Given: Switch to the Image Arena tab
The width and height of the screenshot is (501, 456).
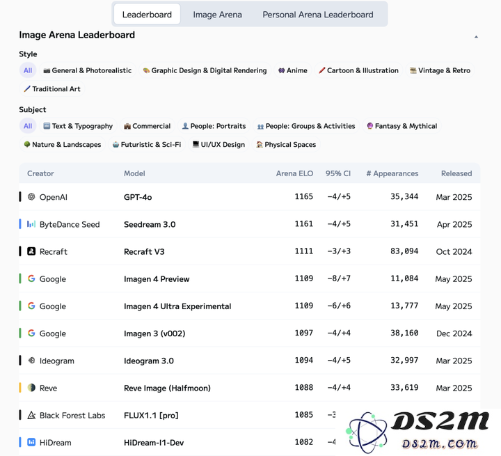Looking at the screenshot, I should coord(217,15).
